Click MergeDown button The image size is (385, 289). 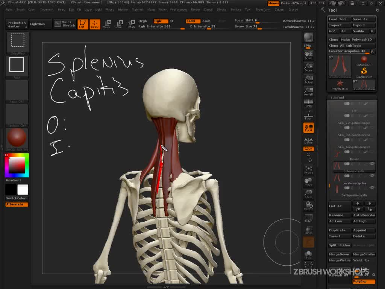tap(340, 254)
